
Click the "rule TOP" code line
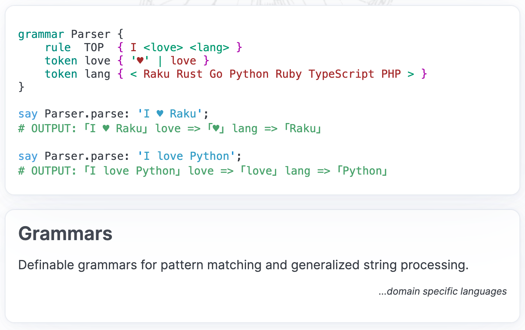(x=144, y=48)
